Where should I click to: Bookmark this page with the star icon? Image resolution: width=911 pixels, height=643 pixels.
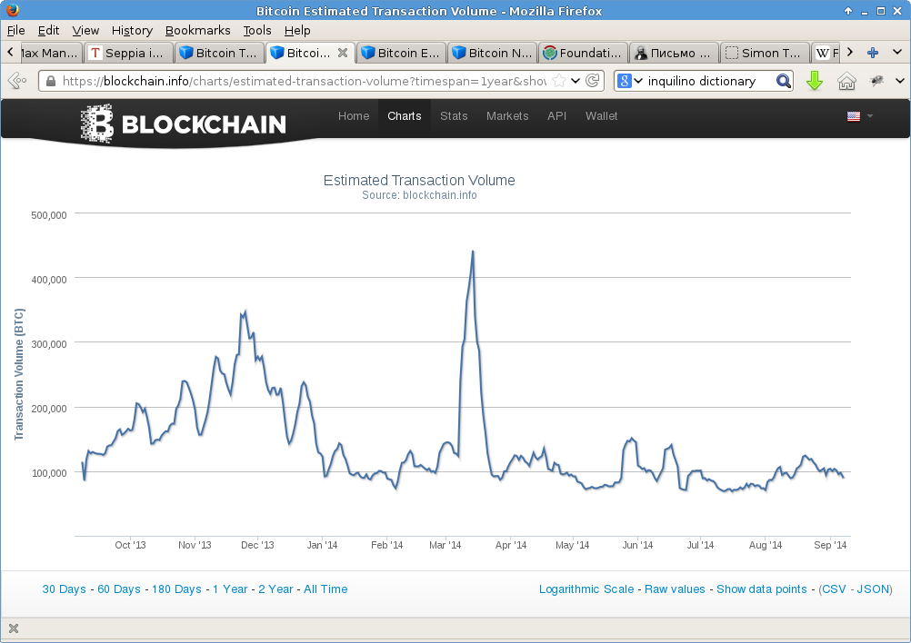pos(559,81)
